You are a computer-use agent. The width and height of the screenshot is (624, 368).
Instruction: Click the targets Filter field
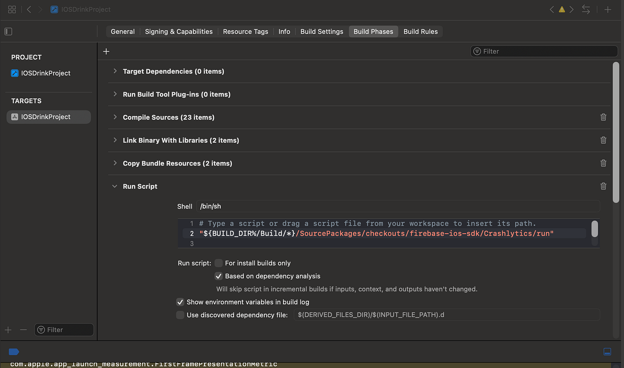click(64, 330)
